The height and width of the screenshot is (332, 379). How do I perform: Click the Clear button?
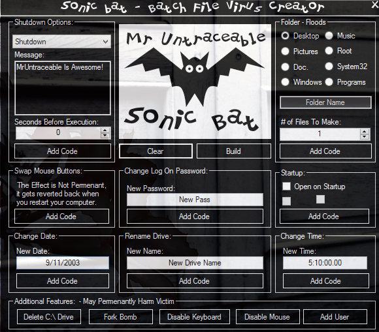tap(156, 151)
